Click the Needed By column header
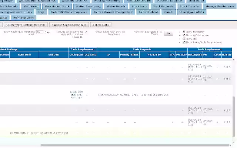Screen dimensions: 237x148 pyautogui.click(x=154, y=55)
